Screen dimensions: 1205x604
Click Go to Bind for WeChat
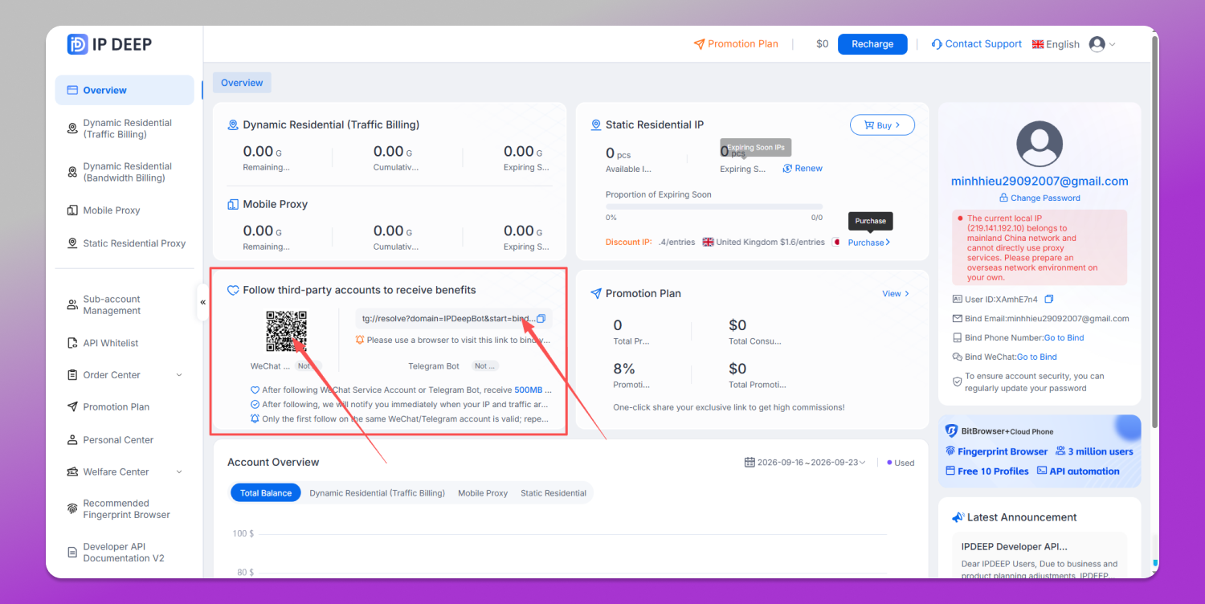coord(1037,357)
